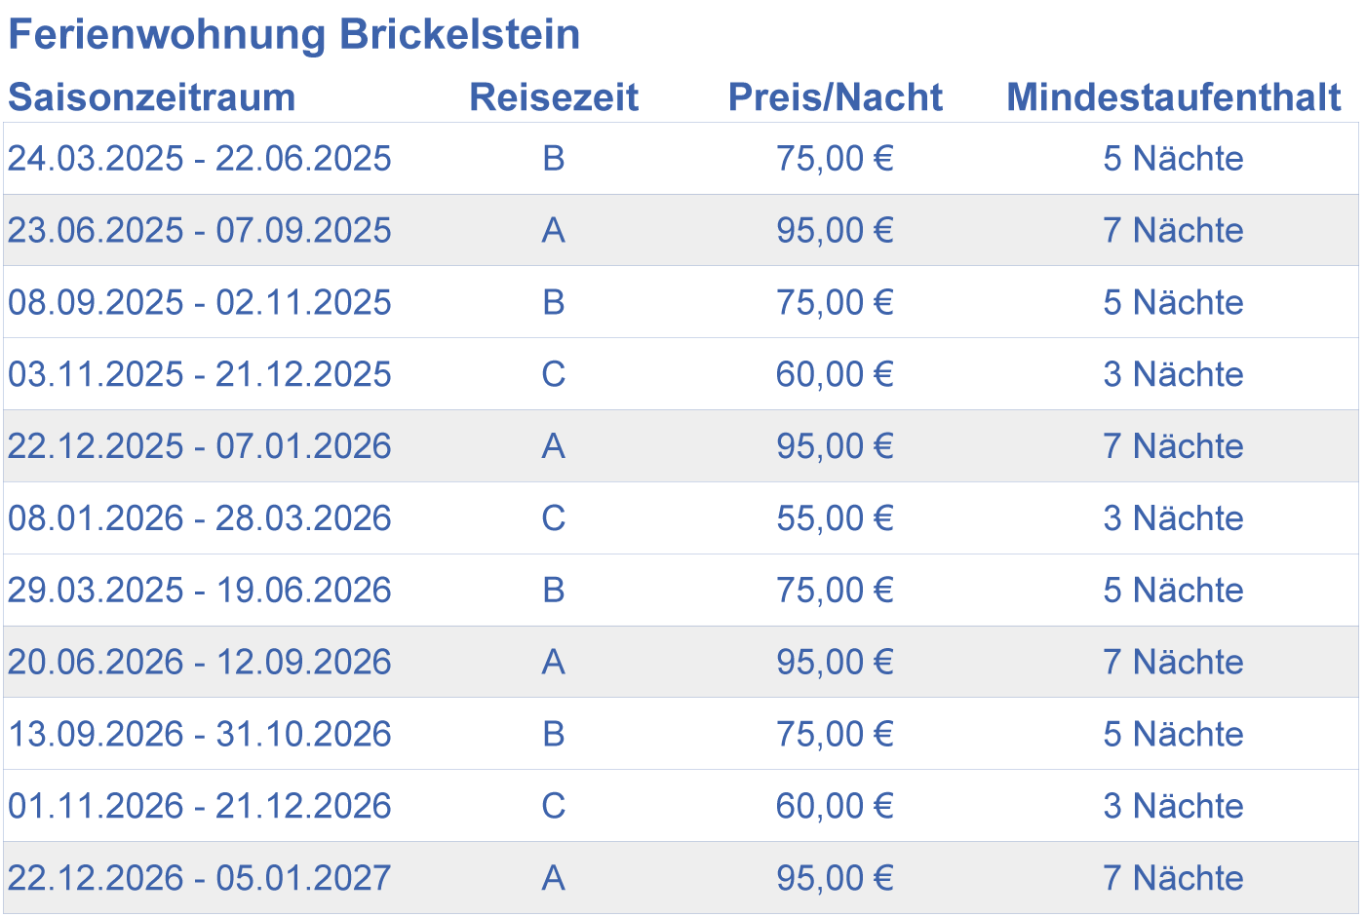Click the 75,00 € price in the first row
The width and height of the screenshot is (1365, 917).
[835, 159]
